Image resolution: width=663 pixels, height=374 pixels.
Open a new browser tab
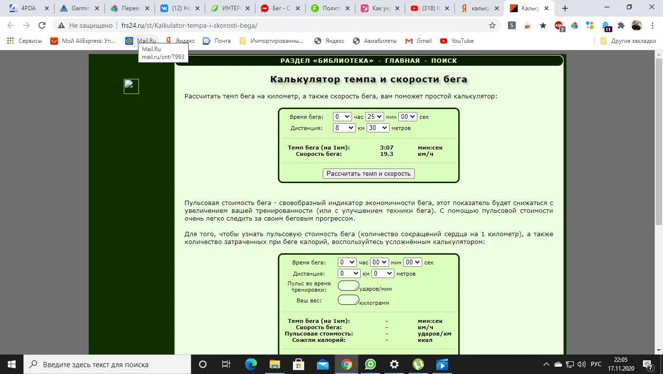pyautogui.click(x=565, y=8)
